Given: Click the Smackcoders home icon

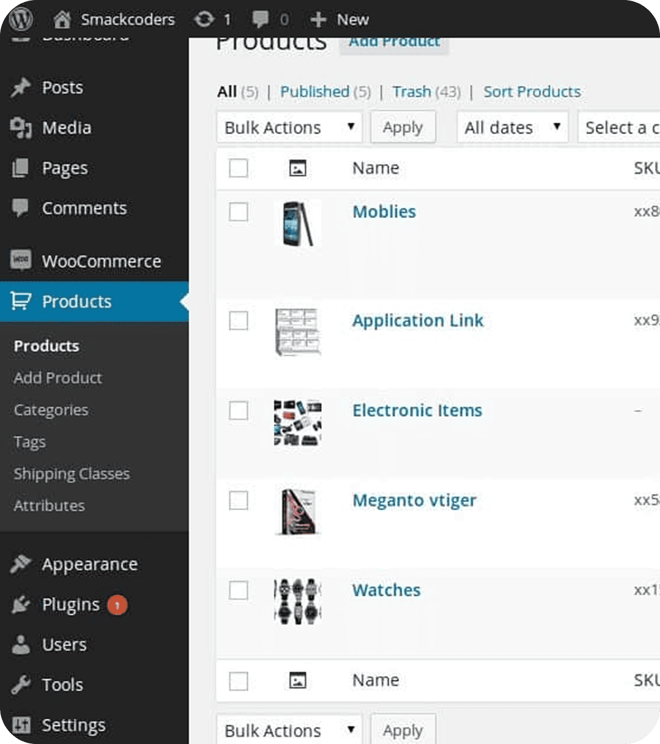Looking at the screenshot, I should tap(62, 20).
